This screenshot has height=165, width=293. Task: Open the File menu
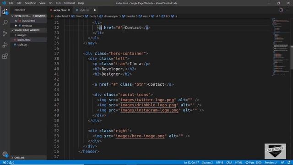click(11, 3)
